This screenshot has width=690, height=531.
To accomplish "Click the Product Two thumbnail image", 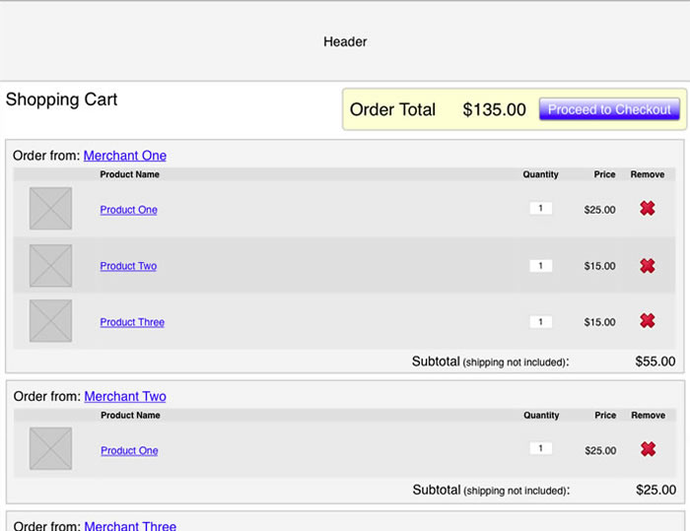I will (50, 266).
